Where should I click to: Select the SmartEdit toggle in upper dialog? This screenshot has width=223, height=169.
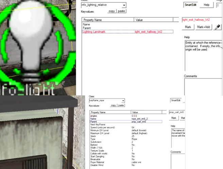click(x=190, y=5)
